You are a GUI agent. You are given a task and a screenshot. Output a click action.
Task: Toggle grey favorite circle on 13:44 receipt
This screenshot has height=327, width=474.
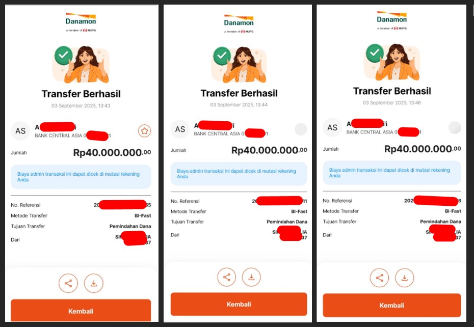[301, 129]
